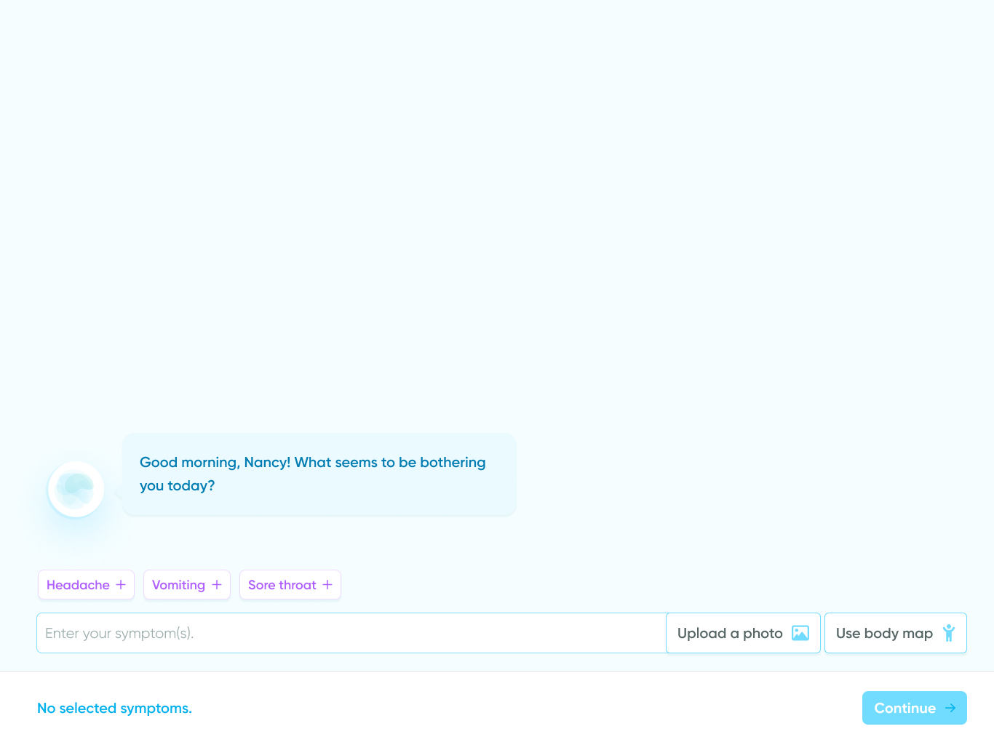This screenshot has width=994, height=745.
Task: Click the plus icon next to Headache
Action: [121, 584]
